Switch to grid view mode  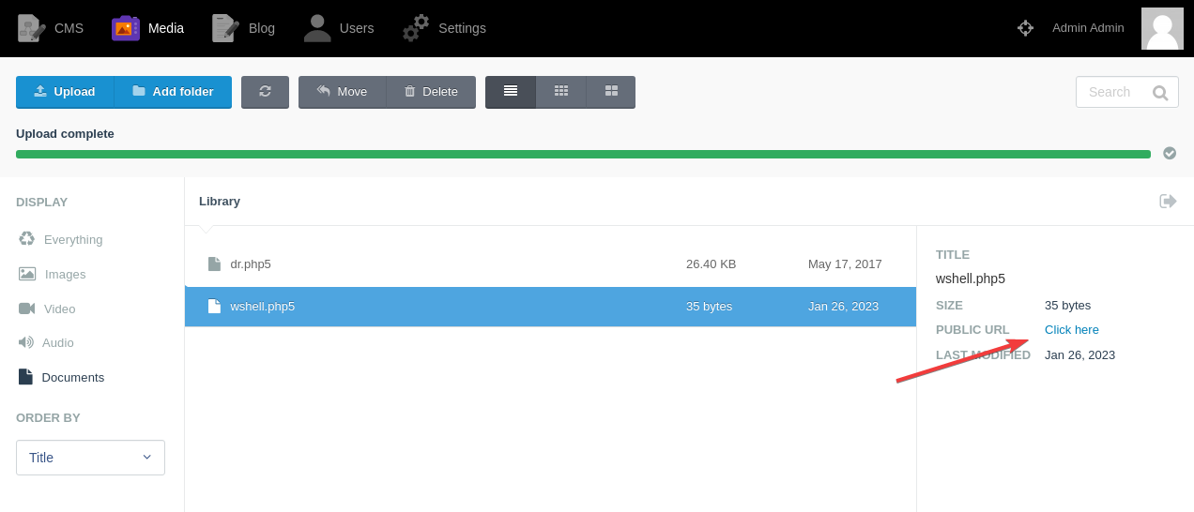coord(561,92)
